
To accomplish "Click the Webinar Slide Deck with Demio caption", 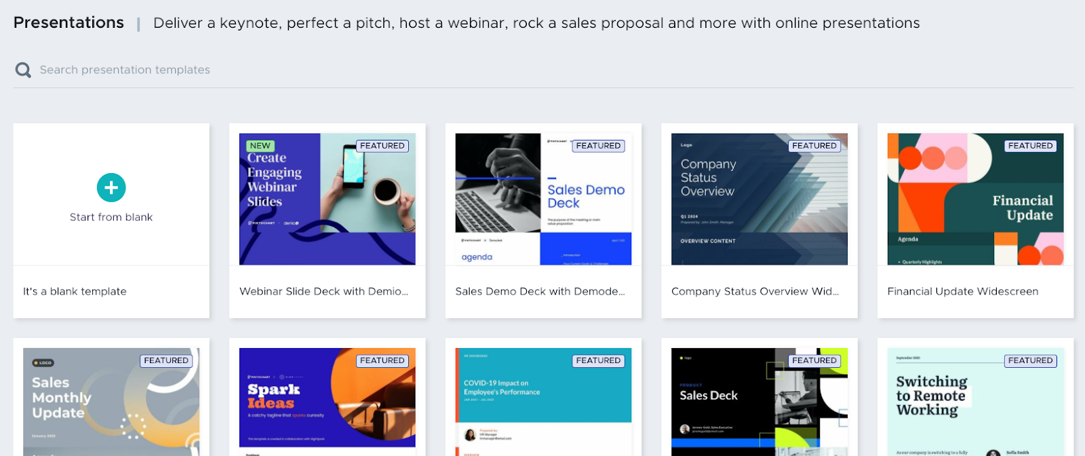I will (x=323, y=291).
